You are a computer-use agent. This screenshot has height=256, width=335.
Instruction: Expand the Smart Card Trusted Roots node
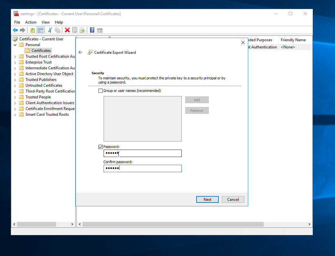[15, 115]
